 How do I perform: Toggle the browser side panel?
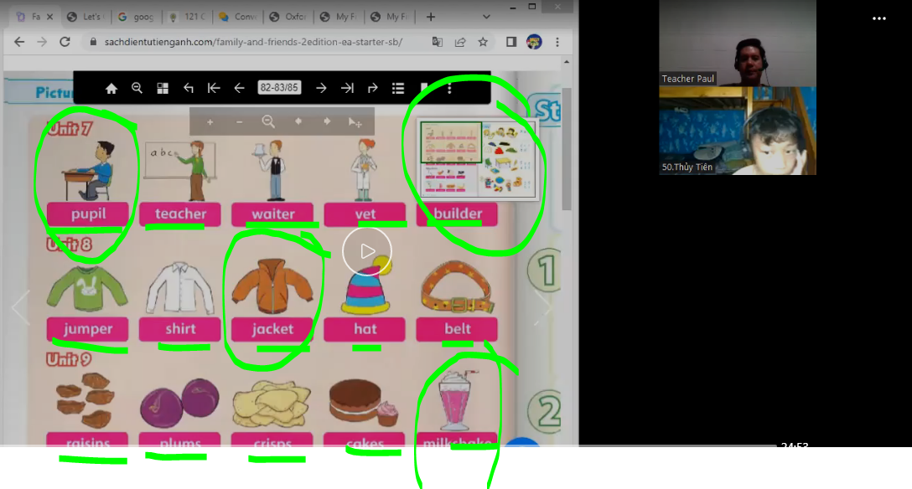pyautogui.click(x=511, y=42)
